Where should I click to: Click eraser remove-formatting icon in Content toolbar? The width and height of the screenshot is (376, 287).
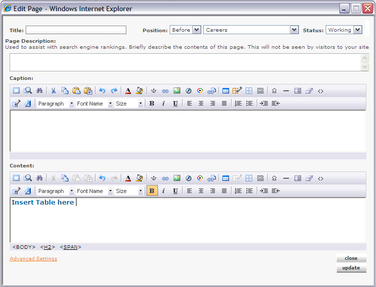coord(309,178)
